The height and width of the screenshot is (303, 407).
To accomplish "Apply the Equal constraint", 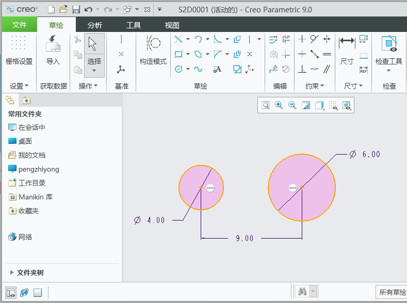I will 327,54.
